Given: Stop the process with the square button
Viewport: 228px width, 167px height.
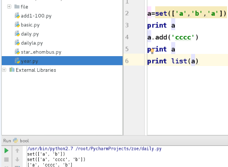Looking at the screenshot, I should tap(6, 159).
